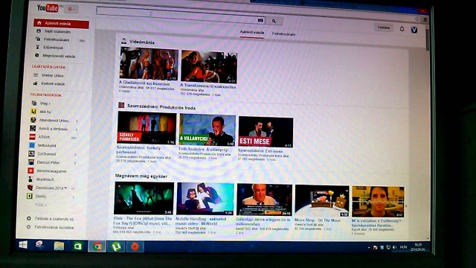Open the Derkly channel icon
Image resolution: width=476 pixels, height=268 pixels.
[30, 197]
